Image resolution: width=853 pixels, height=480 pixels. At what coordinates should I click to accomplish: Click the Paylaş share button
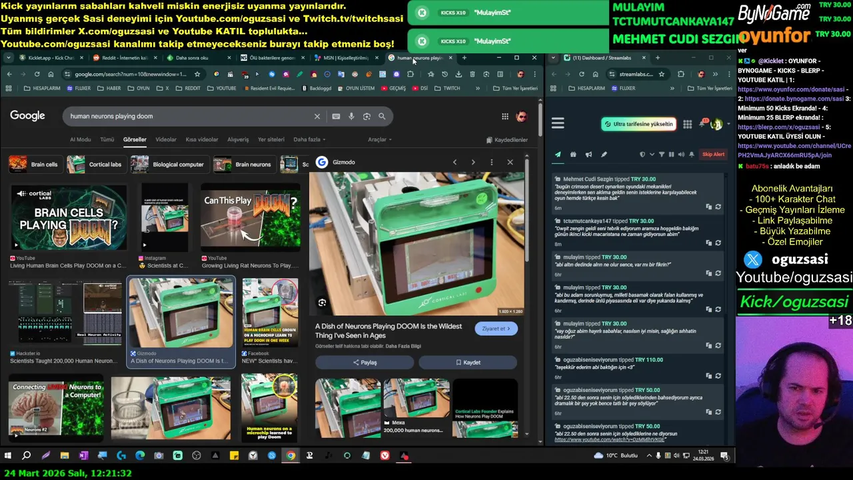click(365, 362)
